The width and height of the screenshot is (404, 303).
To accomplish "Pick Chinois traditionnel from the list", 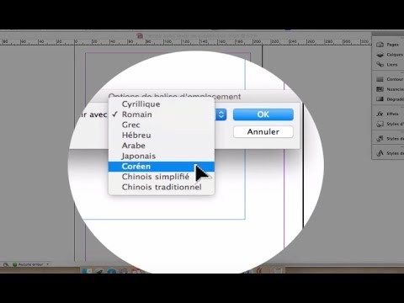I will (162, 187).
